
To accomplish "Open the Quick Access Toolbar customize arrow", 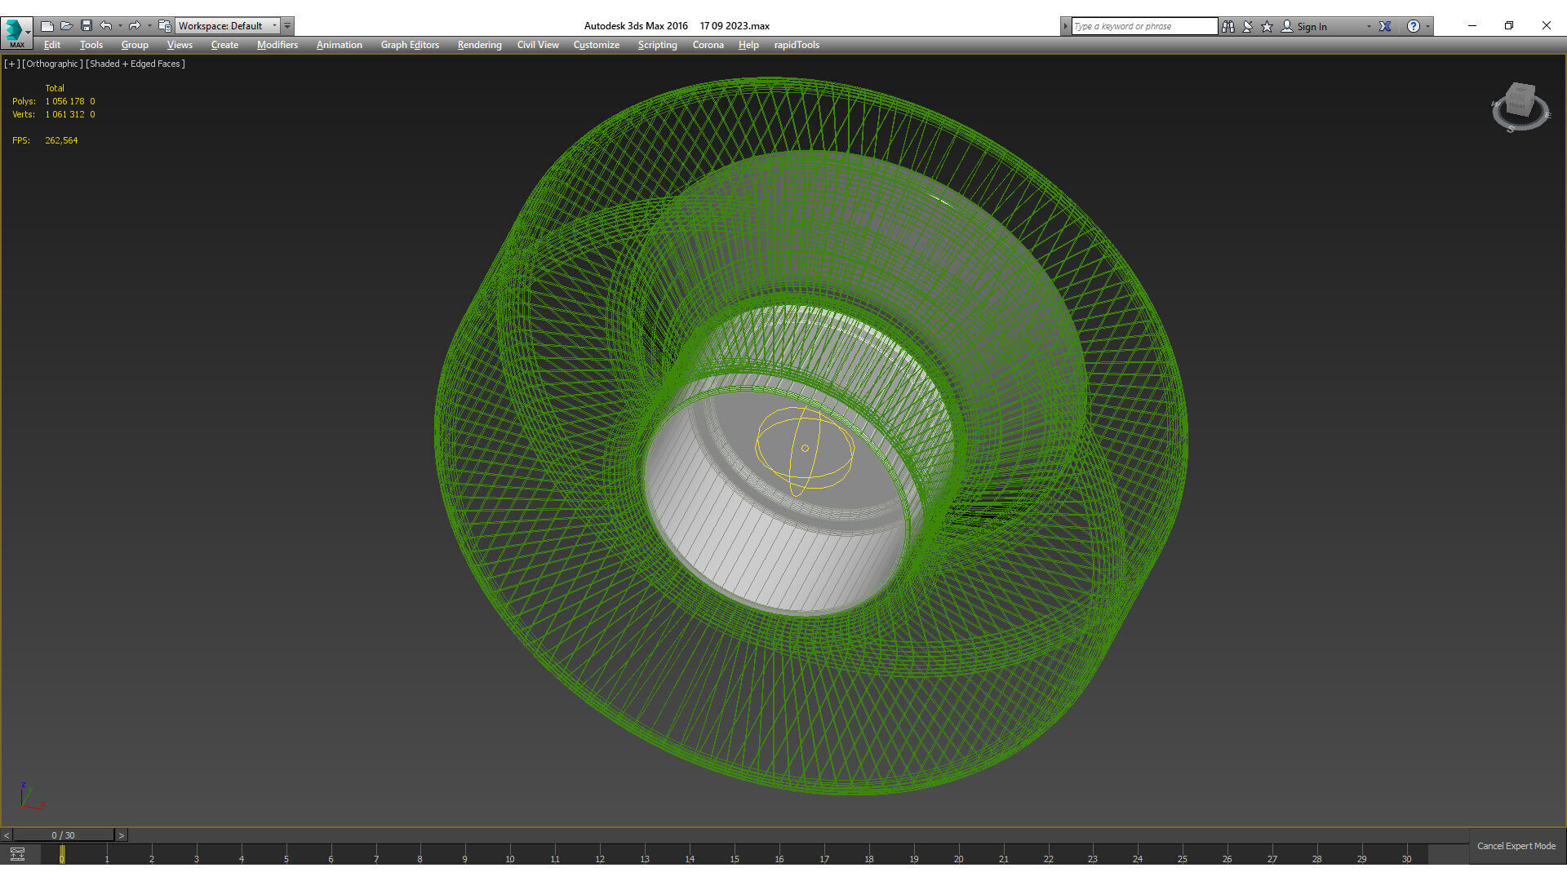I will pyautogui.click(x=287, y=26).
